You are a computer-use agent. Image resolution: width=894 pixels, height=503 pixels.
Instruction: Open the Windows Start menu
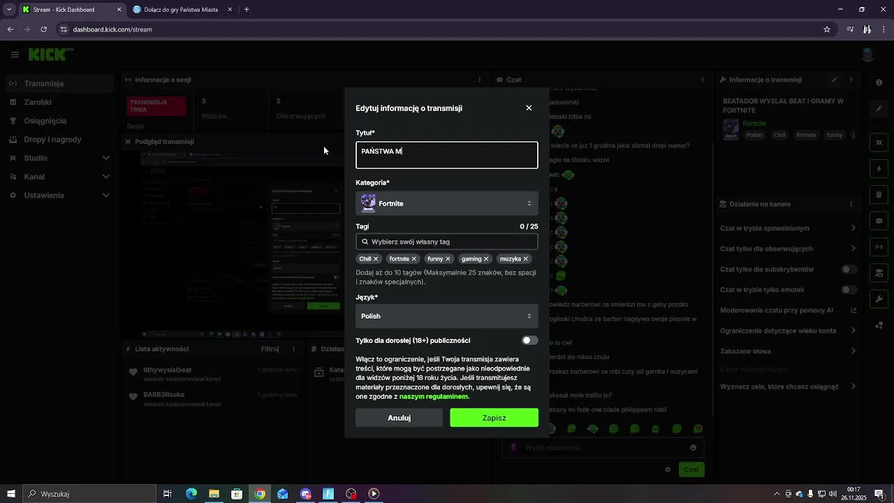pyautogui.click(x=11, y=494)
